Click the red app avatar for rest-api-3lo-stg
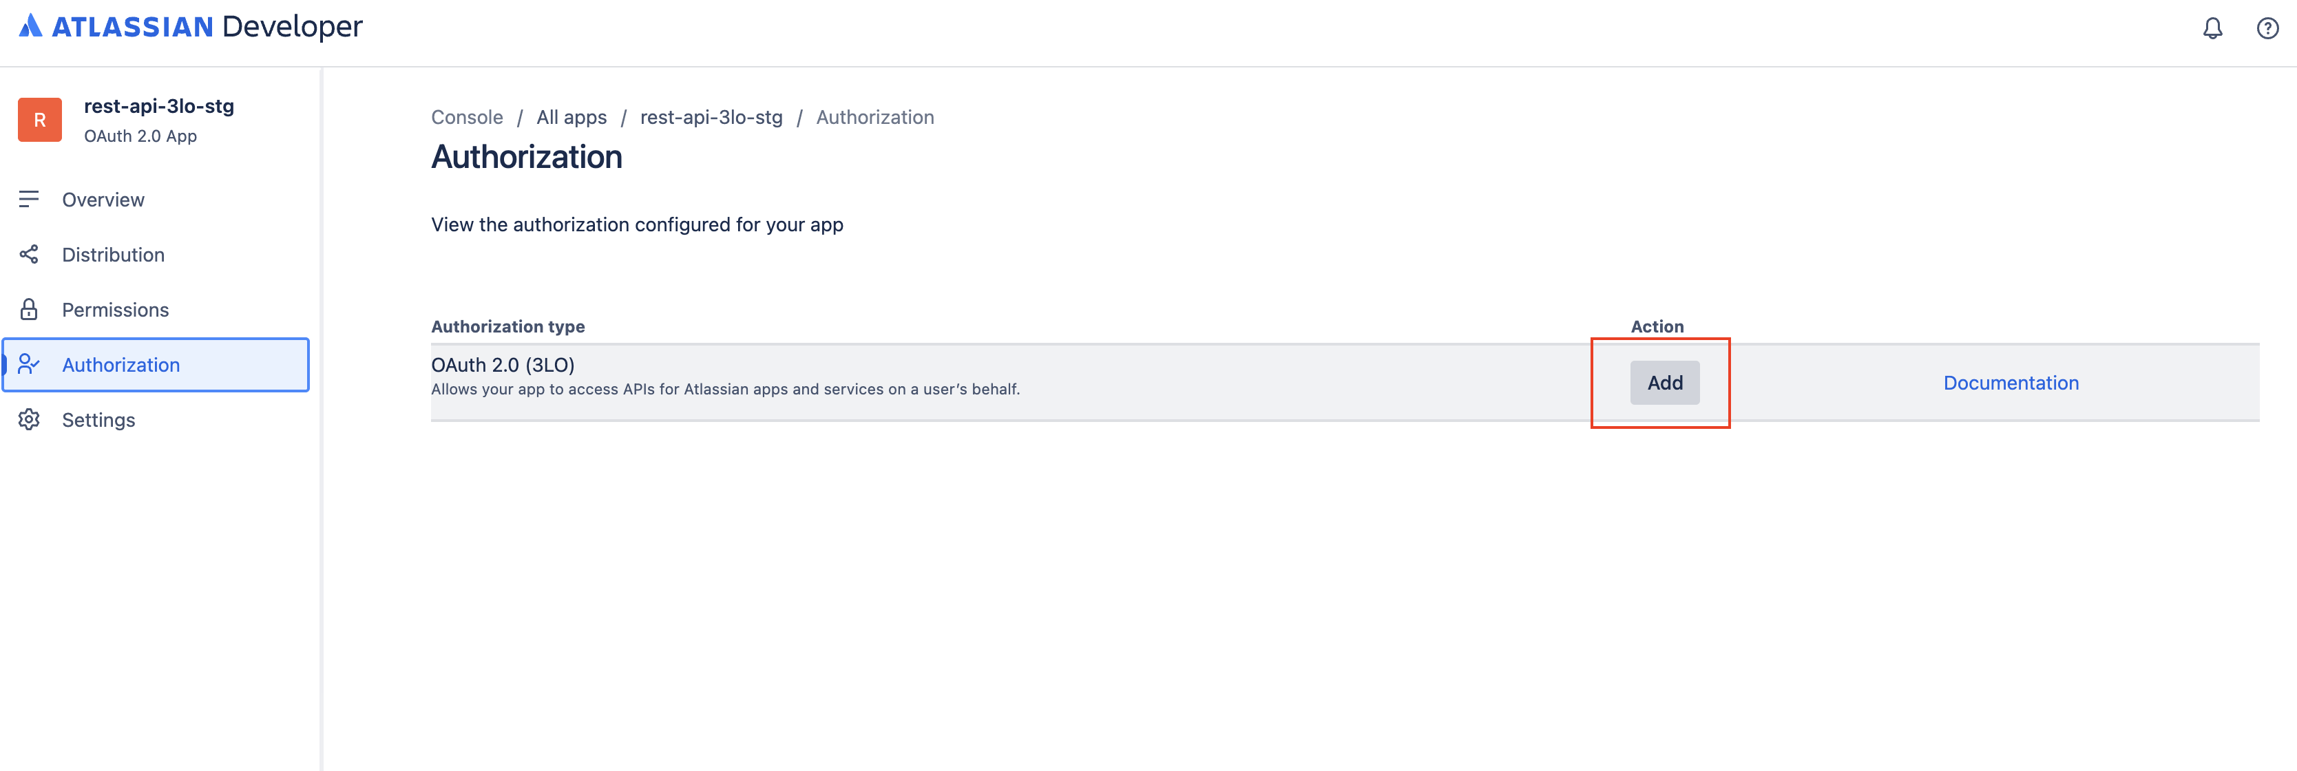Screen dimensions: 2297x771 click(39, 118)
